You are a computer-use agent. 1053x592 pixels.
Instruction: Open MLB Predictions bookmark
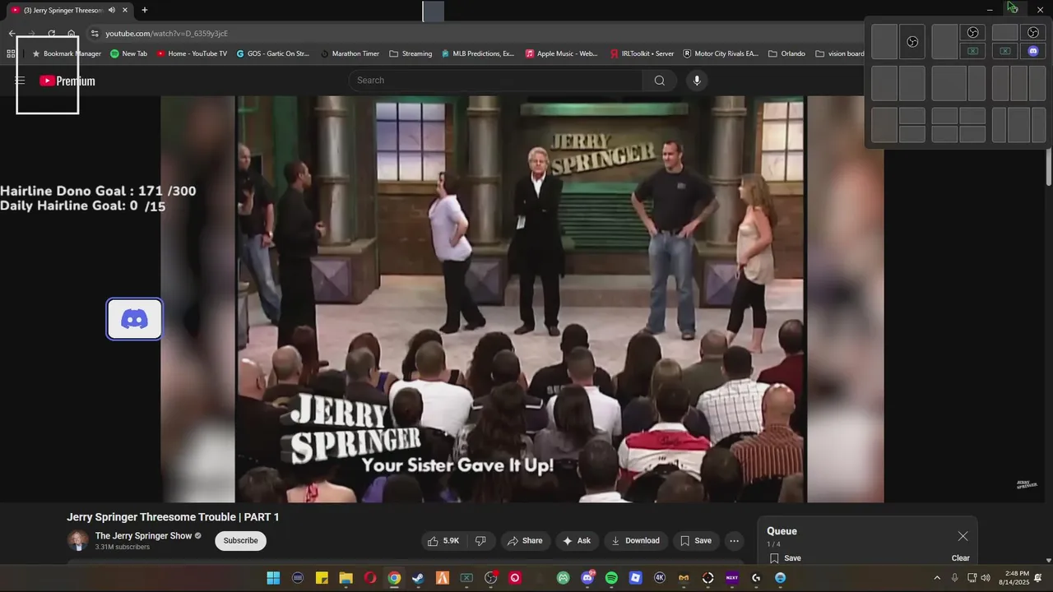[478, 53]
